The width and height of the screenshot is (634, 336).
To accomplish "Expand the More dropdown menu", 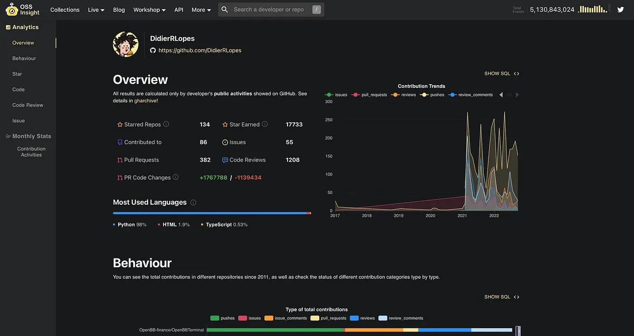I will pyautogui.click(x=201, y=10).
